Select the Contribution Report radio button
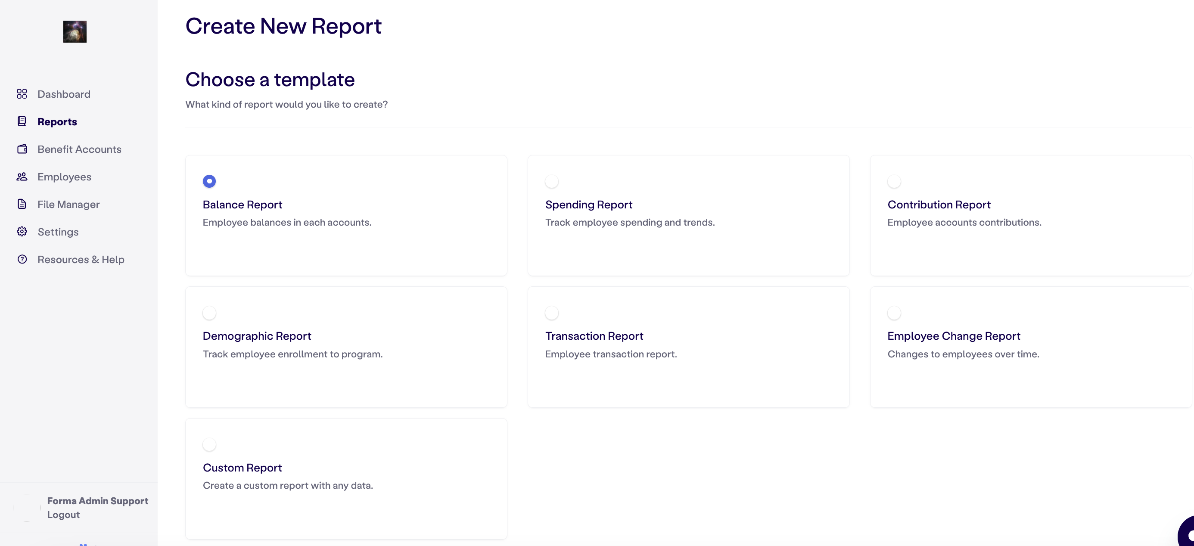Screen dimensions: 1194x546 [x=894, y=181]
